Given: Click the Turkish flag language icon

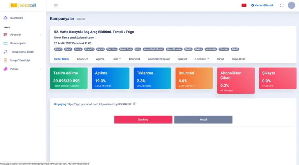Looking at the screenshot, I should [244, 5].
